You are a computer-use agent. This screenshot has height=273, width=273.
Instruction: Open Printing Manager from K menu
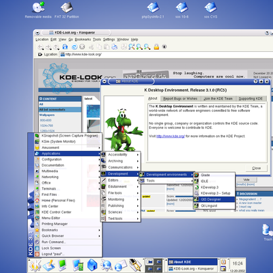tap(68, 224)
